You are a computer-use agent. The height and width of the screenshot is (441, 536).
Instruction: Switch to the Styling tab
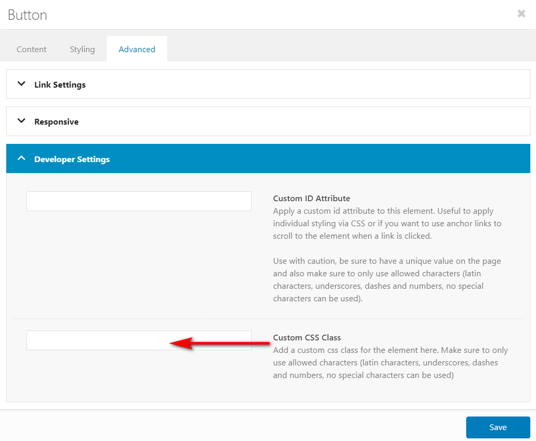click(x=83, y=49)
